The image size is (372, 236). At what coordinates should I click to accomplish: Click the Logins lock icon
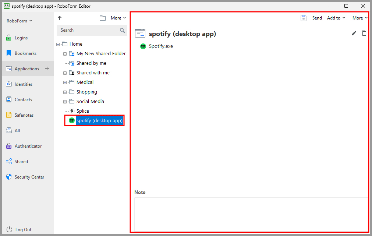point(9,38)
